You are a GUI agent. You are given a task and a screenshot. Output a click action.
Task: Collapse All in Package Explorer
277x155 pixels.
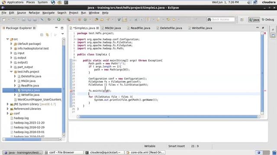click(x=42, y=35)
